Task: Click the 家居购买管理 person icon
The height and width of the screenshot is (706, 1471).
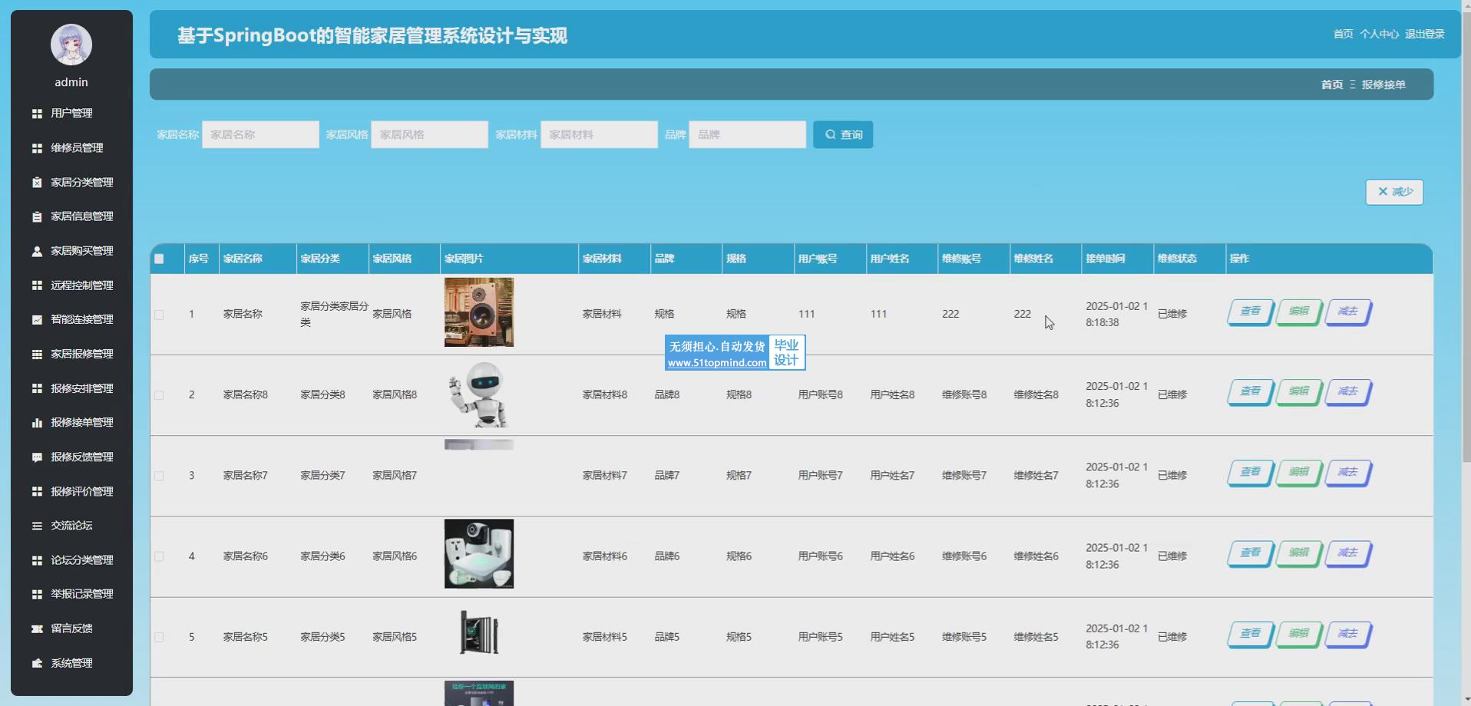Action: coord(37,251)
